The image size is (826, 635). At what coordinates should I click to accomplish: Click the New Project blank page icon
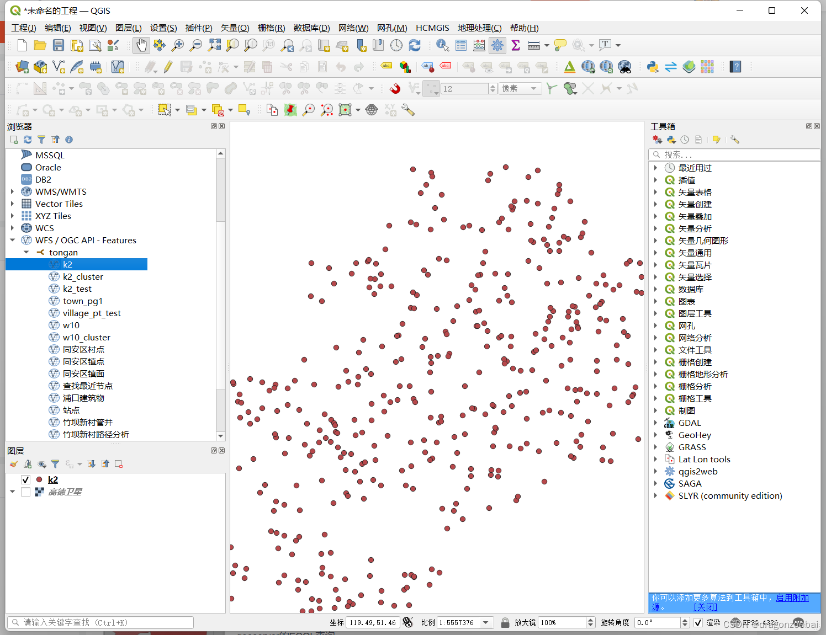pos(22,45)
